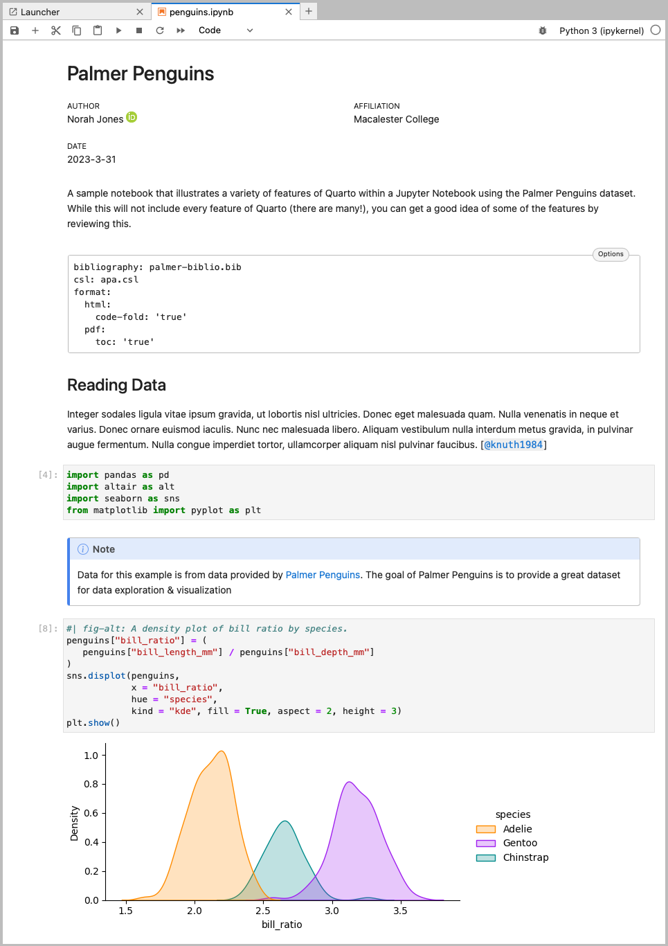This screenshot has width=668, height=946.
Task: Click the Options button on the YAML cell
Action: (611, 254)
